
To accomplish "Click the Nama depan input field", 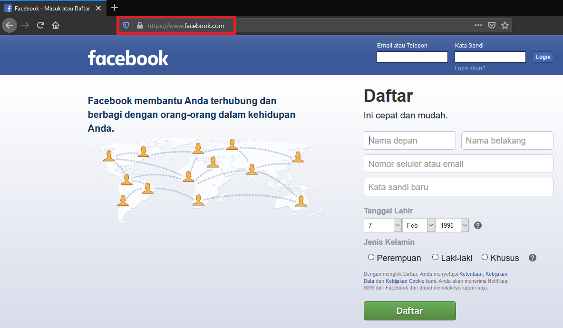I will 410,140.
